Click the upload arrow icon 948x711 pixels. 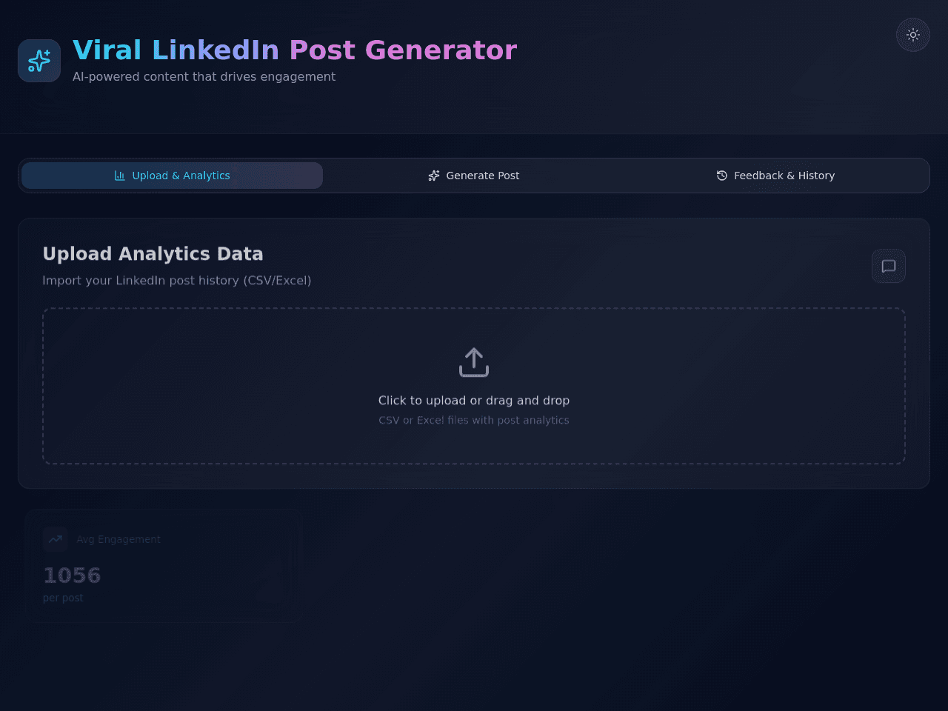coord(474,362)
